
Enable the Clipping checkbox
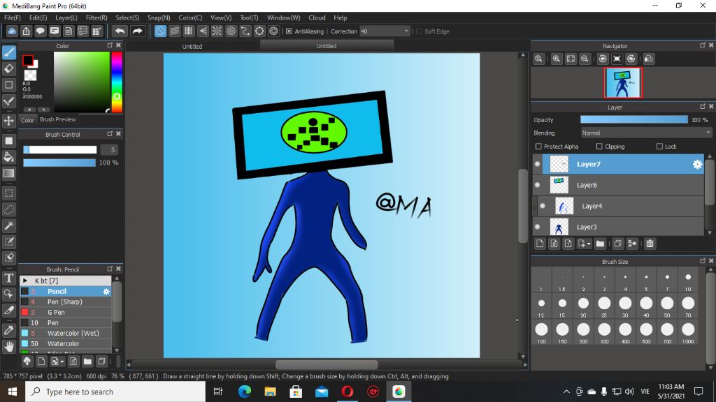point(599,147)
